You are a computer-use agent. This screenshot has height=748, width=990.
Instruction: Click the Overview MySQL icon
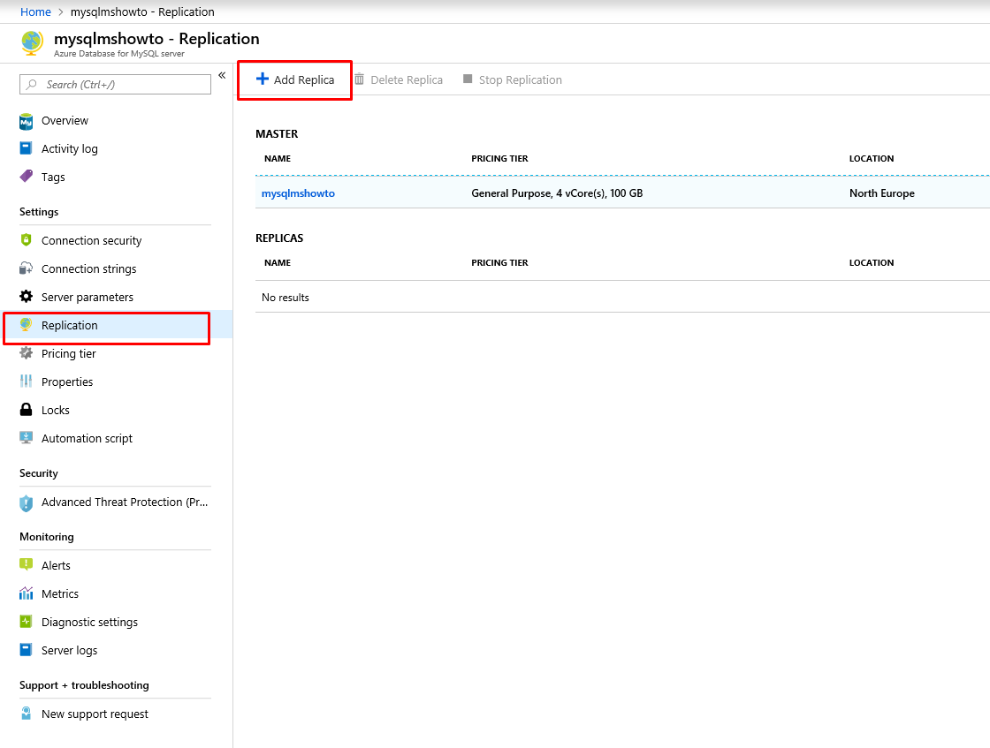[x=26, y=121]
